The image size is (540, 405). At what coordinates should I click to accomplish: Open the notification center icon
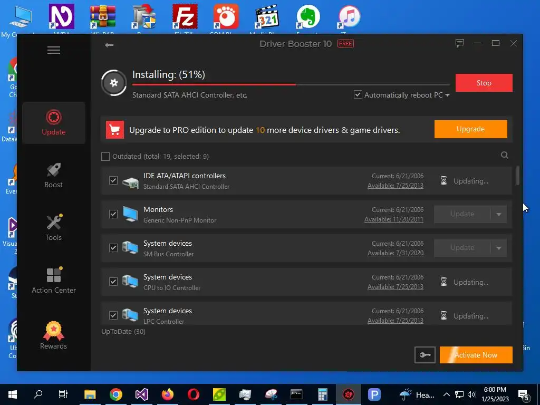click(x=524, y=394)
